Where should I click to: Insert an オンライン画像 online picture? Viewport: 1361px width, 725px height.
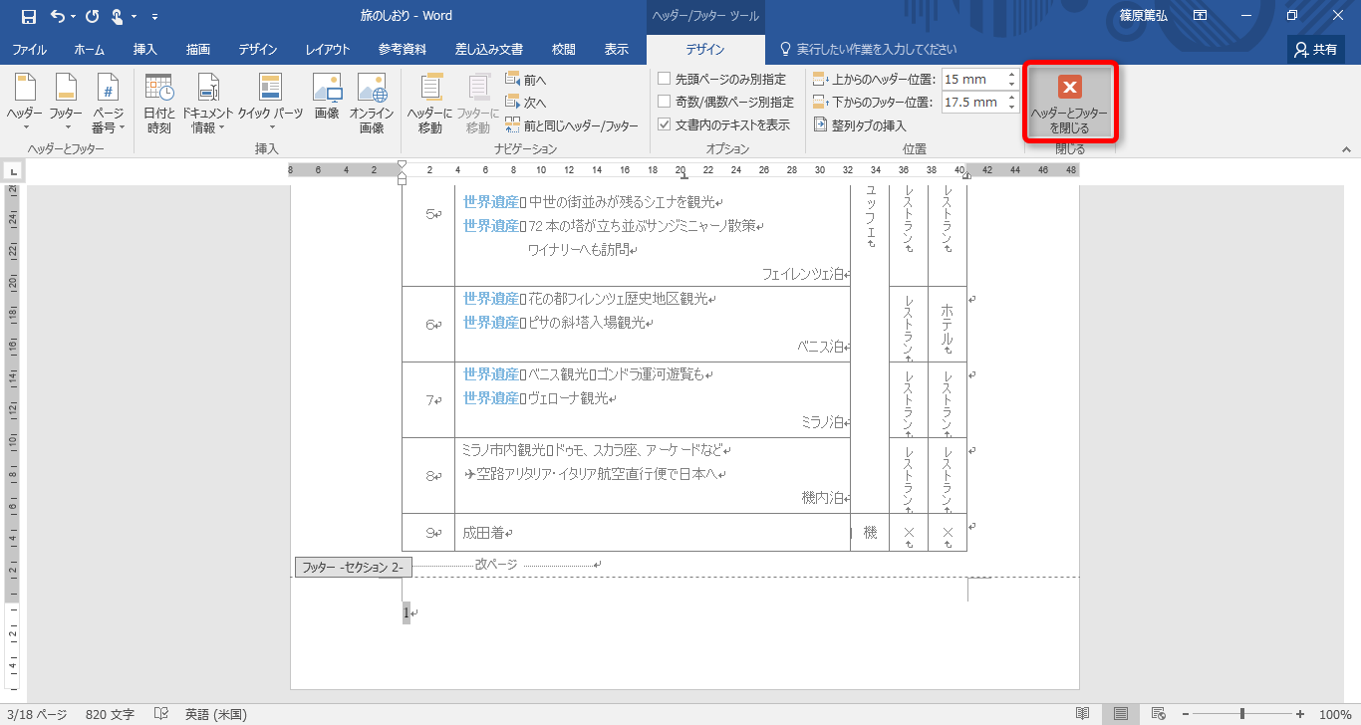point(372,104)
